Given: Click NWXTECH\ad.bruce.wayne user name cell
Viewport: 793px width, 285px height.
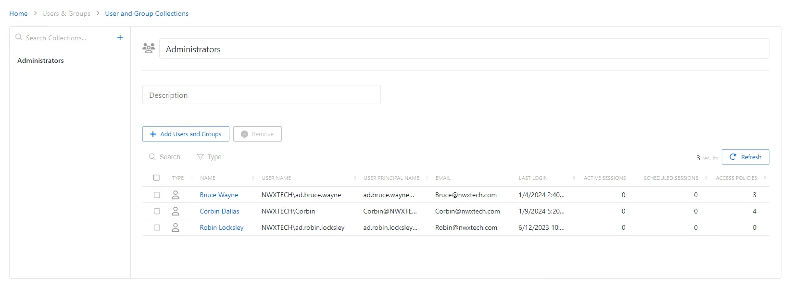Looking at the screenshot, I should [302, 195].
